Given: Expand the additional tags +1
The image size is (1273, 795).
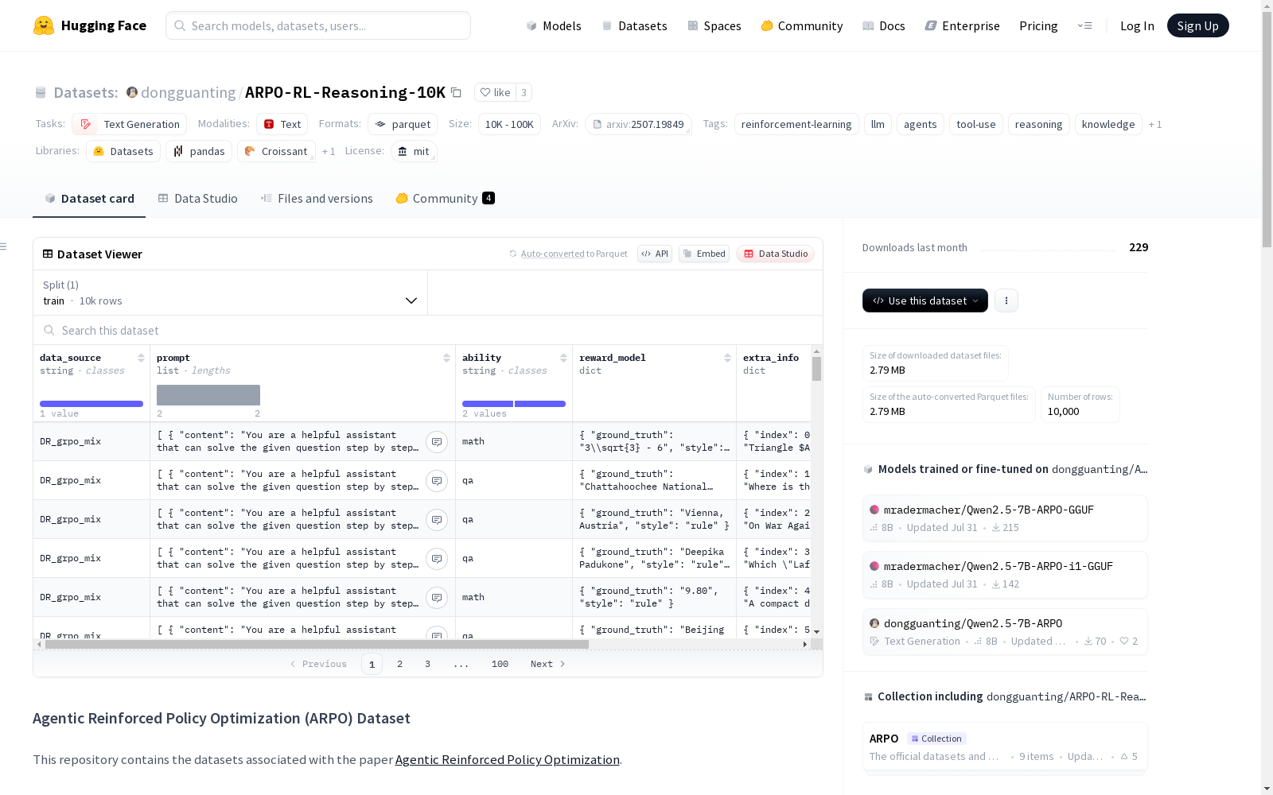Looking at the screenshot, I should [x=1155, y=125].
